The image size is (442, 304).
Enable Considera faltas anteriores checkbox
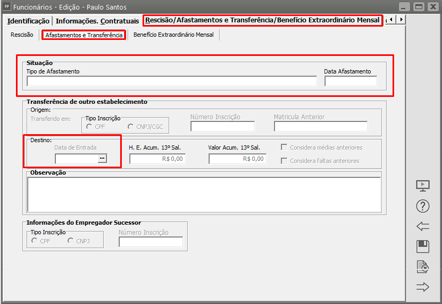point(285,161)
